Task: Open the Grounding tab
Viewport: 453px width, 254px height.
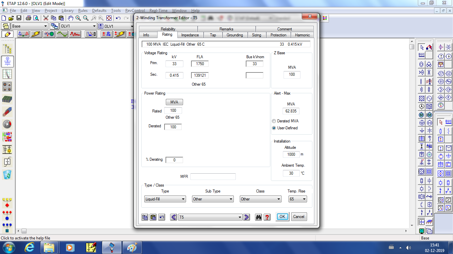Action: point(235,35)
